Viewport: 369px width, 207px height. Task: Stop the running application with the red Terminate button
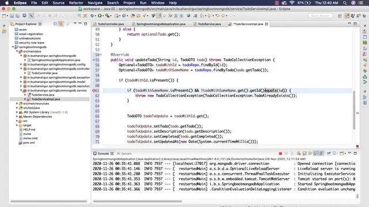click(280, 154)
